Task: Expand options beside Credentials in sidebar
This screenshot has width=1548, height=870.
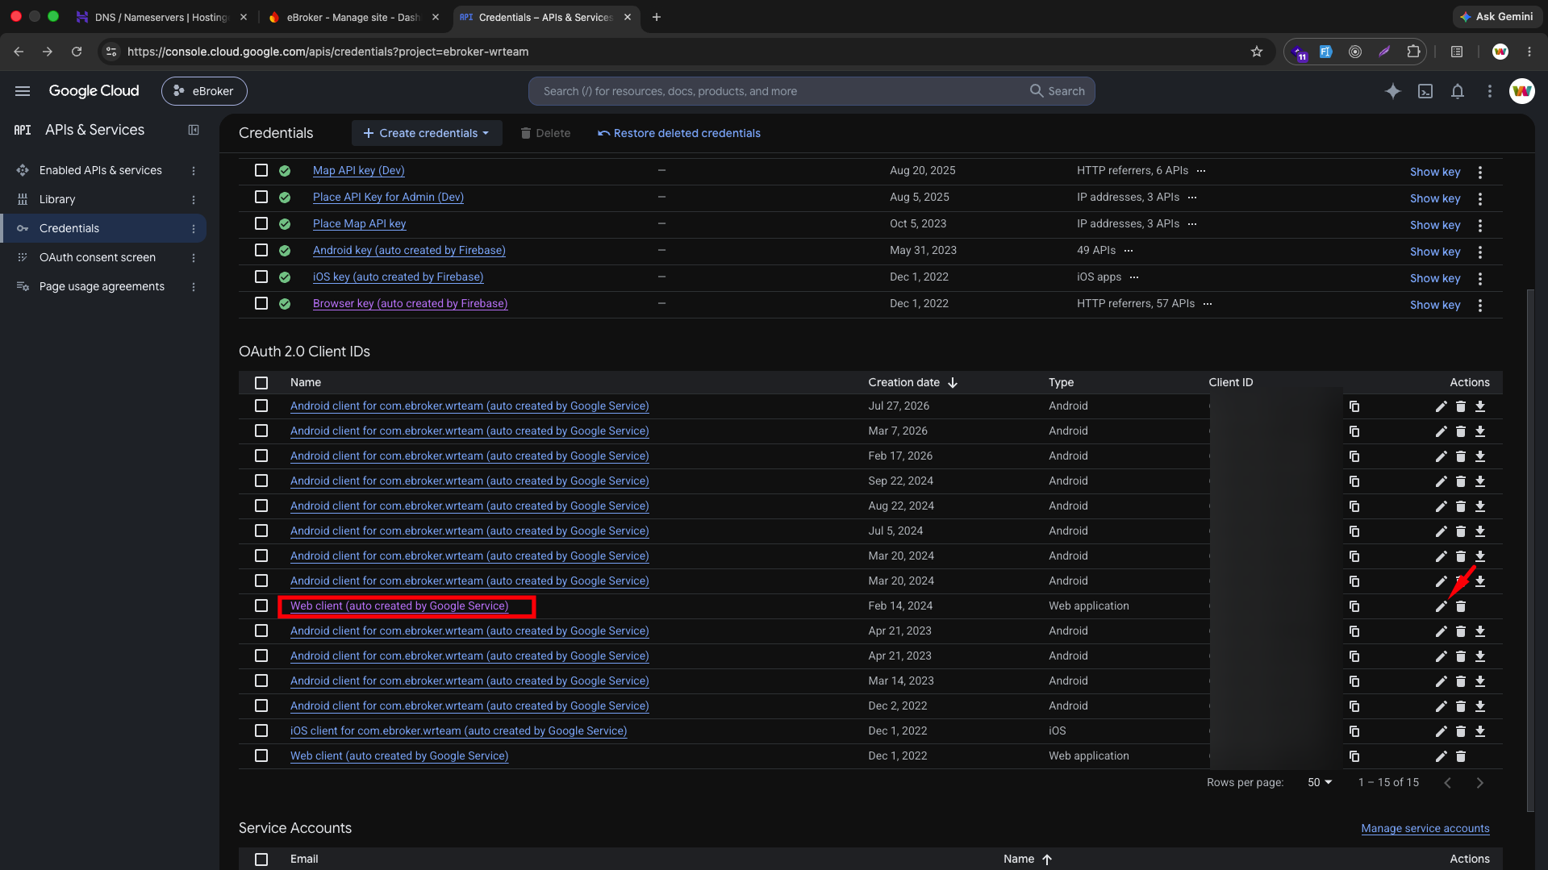Action: pos(194,229)
